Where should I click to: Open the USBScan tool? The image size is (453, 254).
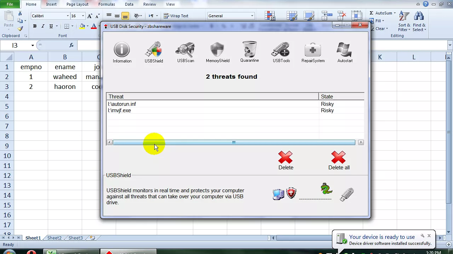185,53
